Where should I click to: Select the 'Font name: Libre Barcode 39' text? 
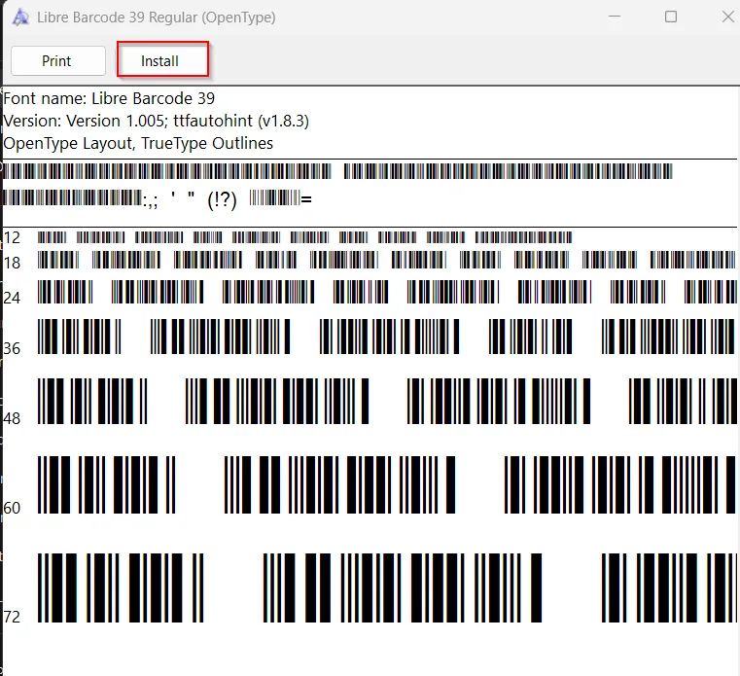[x=109, y=98]
